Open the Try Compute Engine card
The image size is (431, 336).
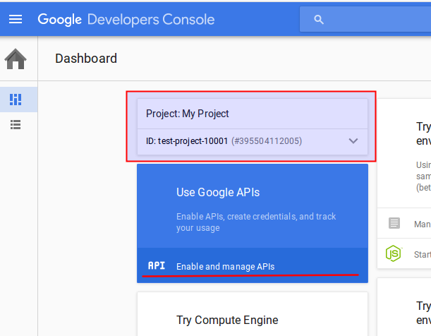point(253,314)
